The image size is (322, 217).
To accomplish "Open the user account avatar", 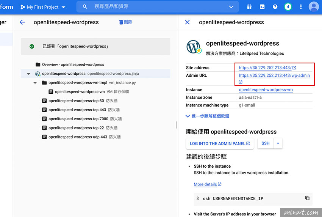I will [x=314, y=7].
